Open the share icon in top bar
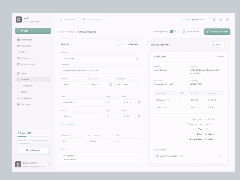240x180 pixels. (214, 19)
